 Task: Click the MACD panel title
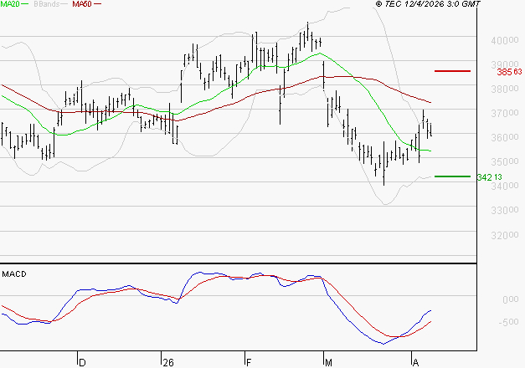pos(14,274)
